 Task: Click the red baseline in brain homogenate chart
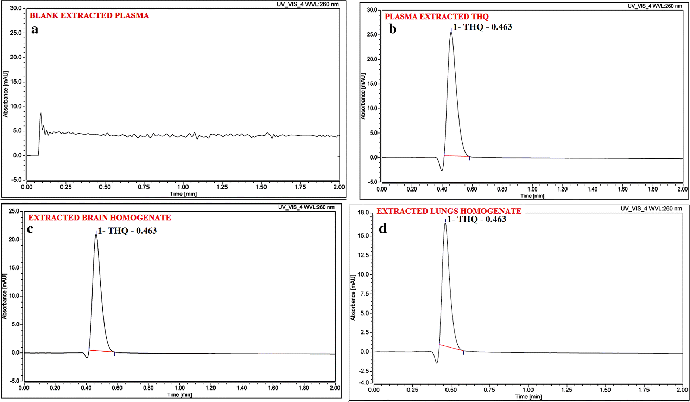tap(102, 351)
